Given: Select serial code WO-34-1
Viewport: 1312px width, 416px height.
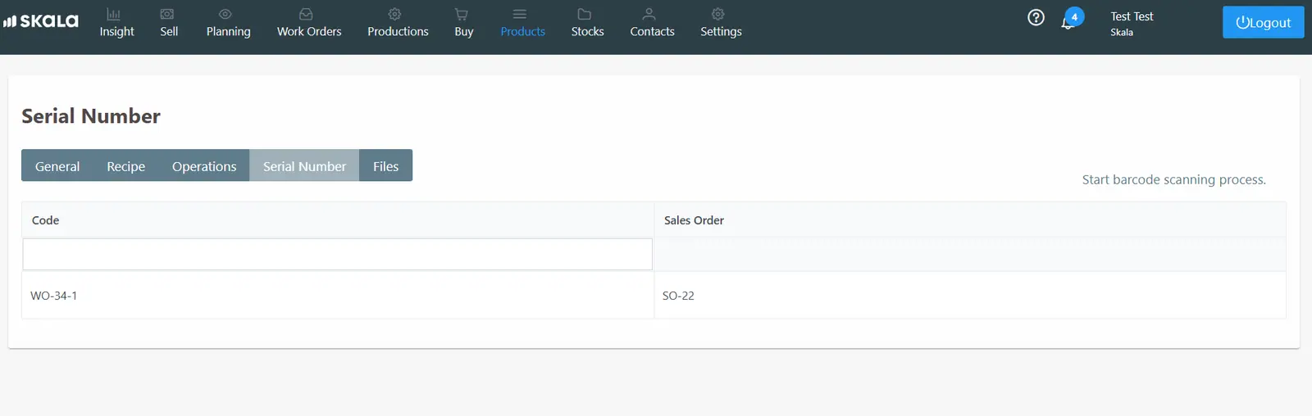Looking at the screenshot, I should click(54, 296).
